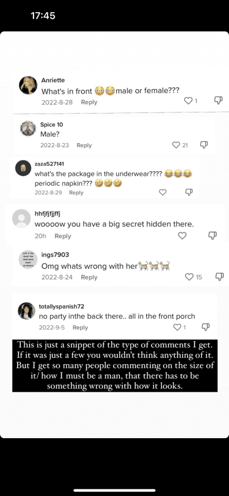
Task: Like ings7903's comment with 15 likes
Action: pos(189,277)
